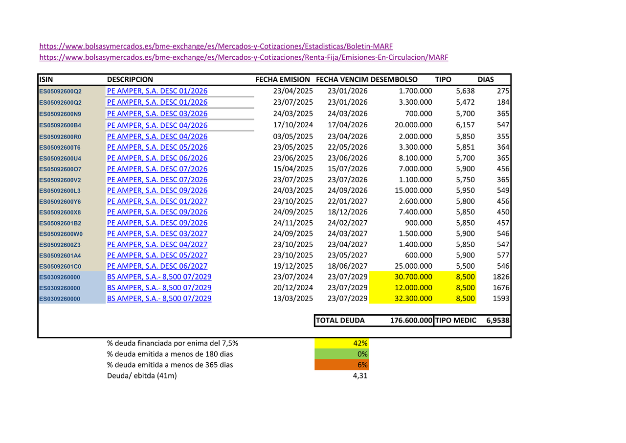The width and height of the screenshot is (626, 443).
Task: Select "% deuda emitida a menos de 180 dias"
Action: point(170,354)
